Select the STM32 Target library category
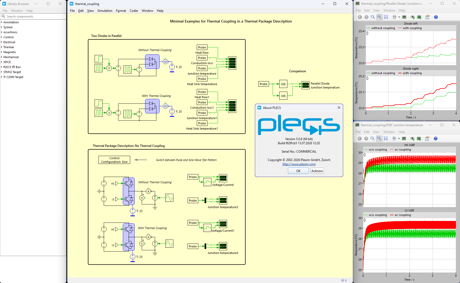Image resolution: width=460 pixels, height=283 pixels. (12, 72)
